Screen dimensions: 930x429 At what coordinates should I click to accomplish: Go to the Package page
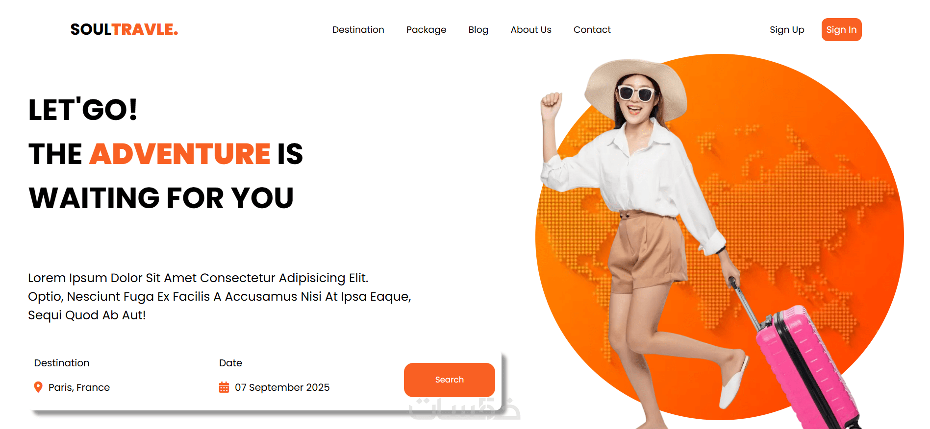426,30
